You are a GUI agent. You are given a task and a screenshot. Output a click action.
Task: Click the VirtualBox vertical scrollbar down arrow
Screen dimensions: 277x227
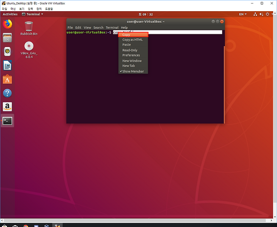275,217
